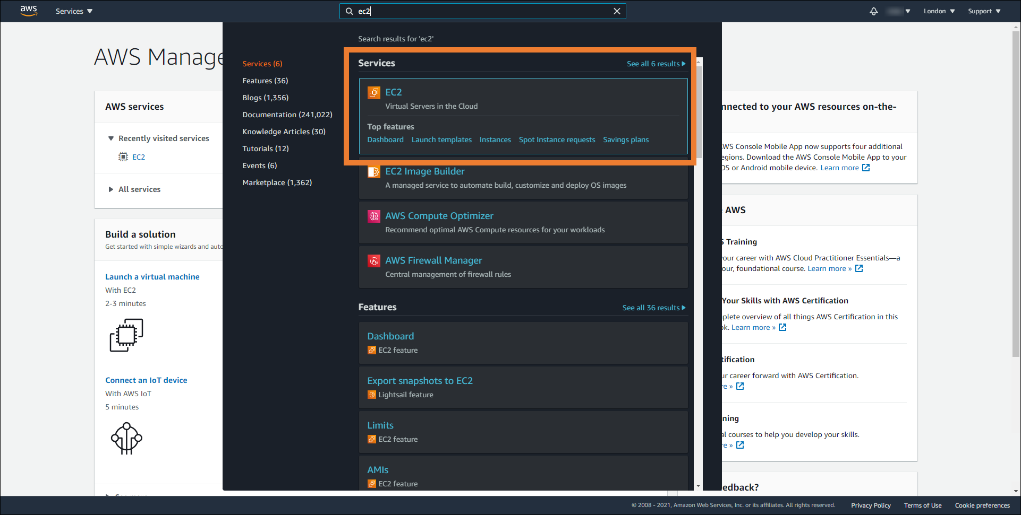The image size is (1021, 515).
Task: Clear the search box with X icon
Action: 617,11
